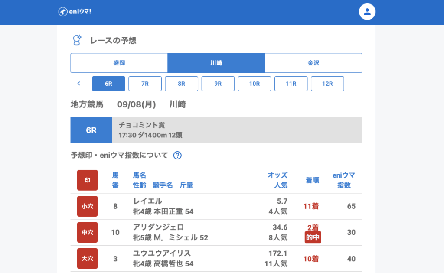Click the eniウマ指数 column header
444x273 pixels.
coord(343,180)
